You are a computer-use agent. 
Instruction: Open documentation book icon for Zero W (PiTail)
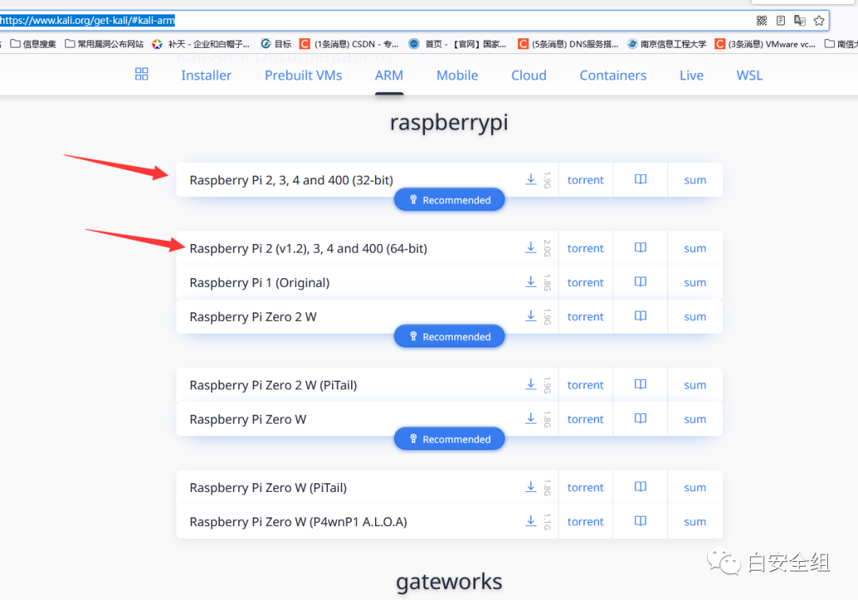(640, 486)
